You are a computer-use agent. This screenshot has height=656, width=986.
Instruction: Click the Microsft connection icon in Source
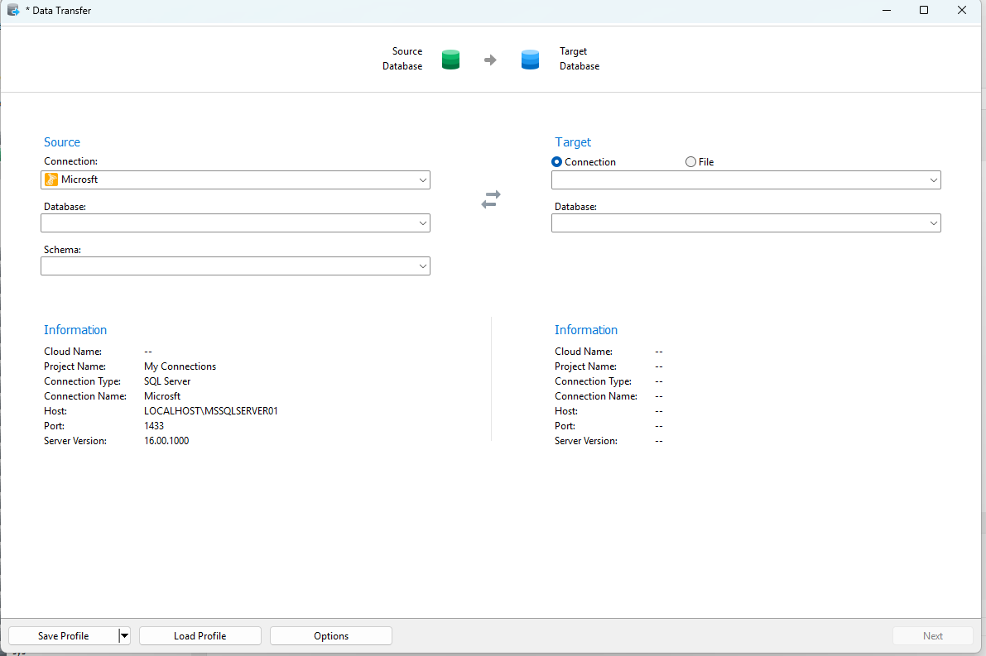point(51,180)
